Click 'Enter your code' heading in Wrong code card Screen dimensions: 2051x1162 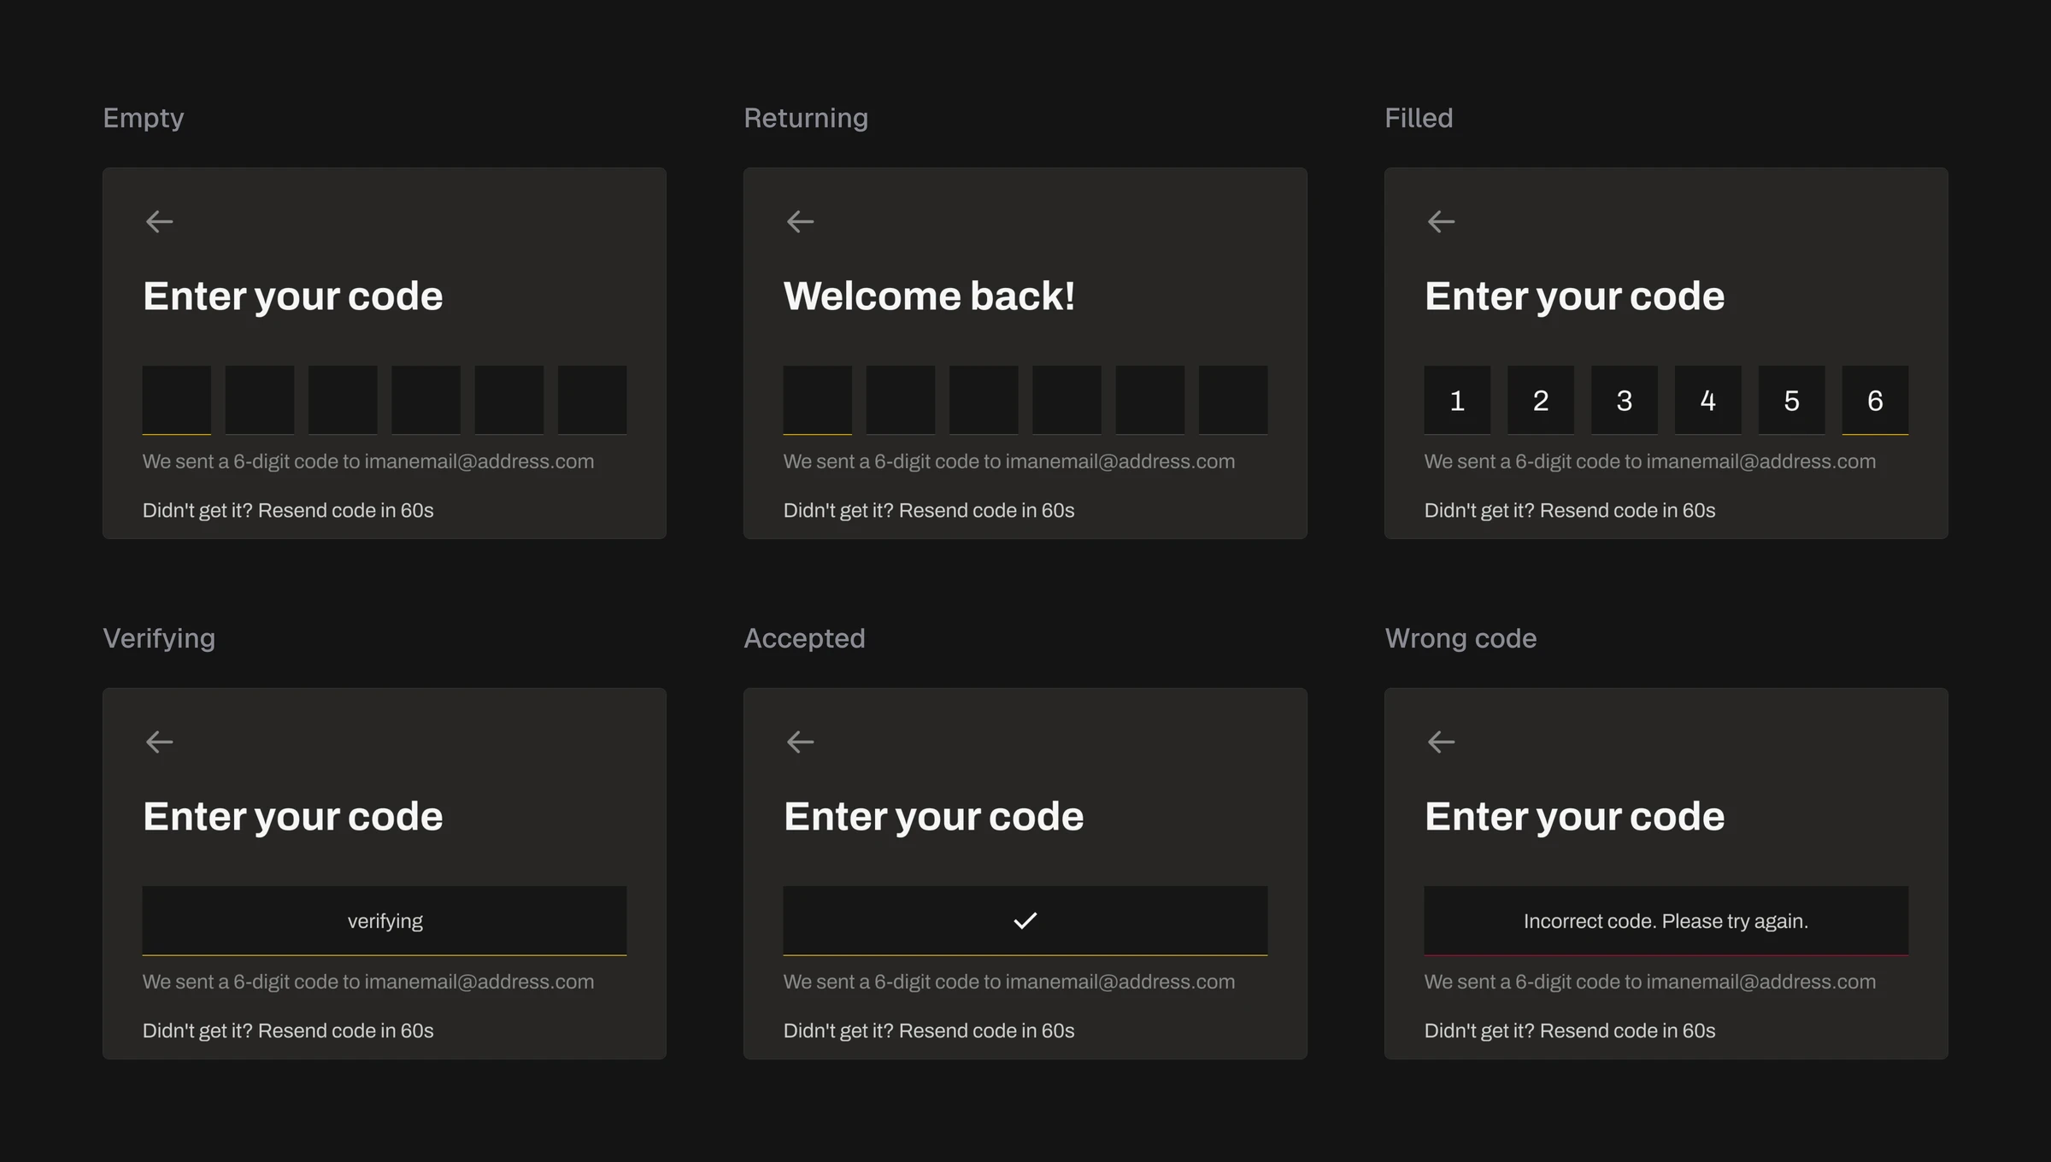[x=1574, y=817]
